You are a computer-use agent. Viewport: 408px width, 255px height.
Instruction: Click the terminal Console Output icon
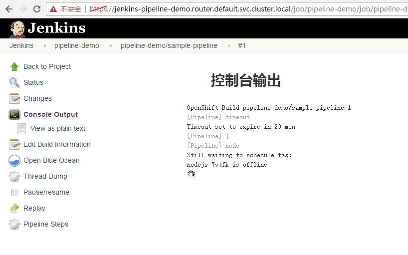pos(14,114)
